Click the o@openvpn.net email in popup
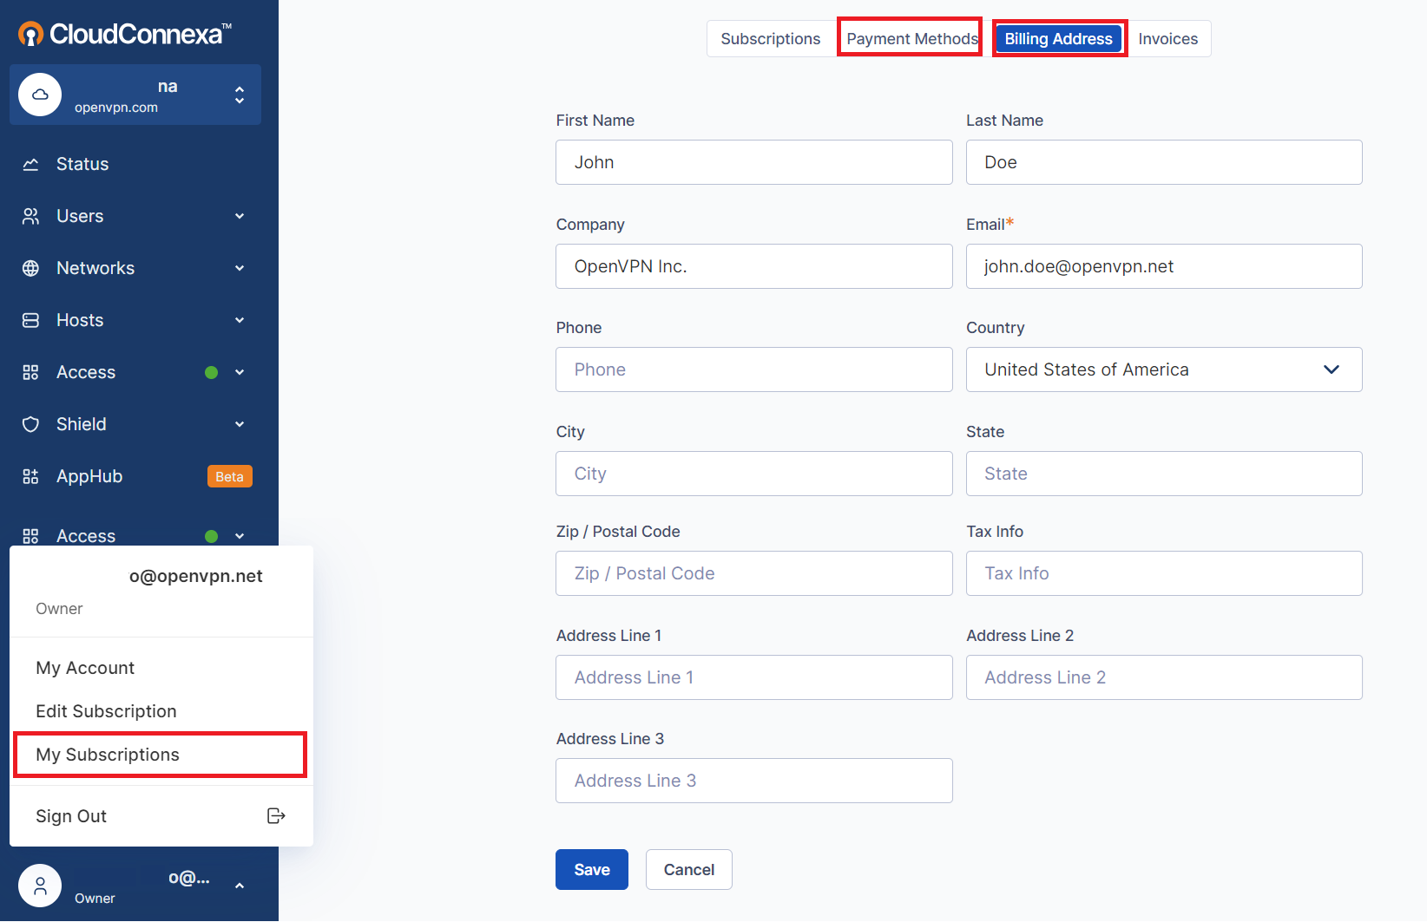The image size is (1427, 922). tap(196, 576)
